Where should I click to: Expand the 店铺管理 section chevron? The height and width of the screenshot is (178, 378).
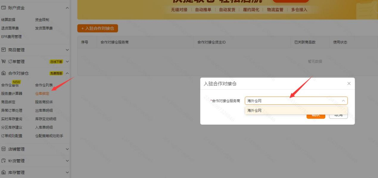point(67,149)
